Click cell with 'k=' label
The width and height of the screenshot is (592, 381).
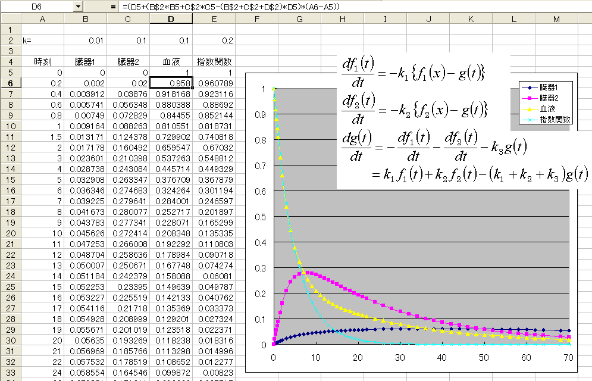point(43,40)
